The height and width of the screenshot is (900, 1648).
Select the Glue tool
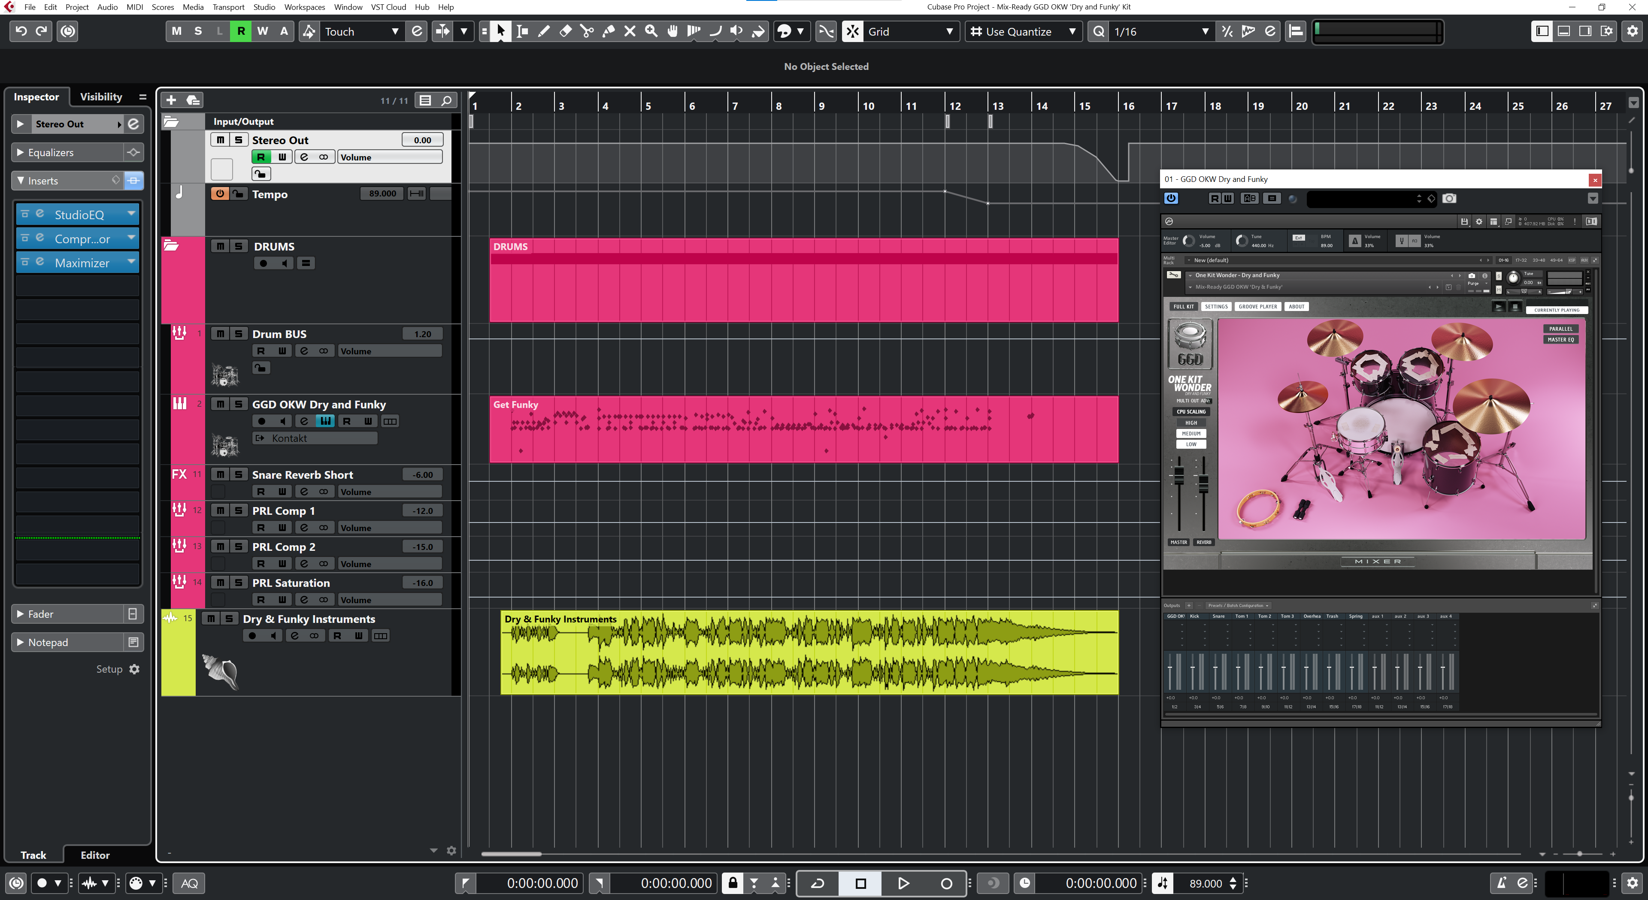pos(609,31)
